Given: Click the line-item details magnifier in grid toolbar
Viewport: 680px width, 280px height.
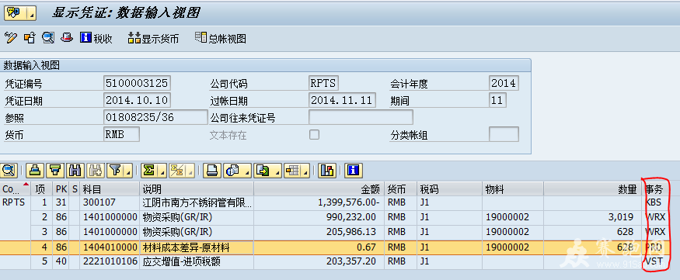Looking at the screenshot, I should pos(9,171).
